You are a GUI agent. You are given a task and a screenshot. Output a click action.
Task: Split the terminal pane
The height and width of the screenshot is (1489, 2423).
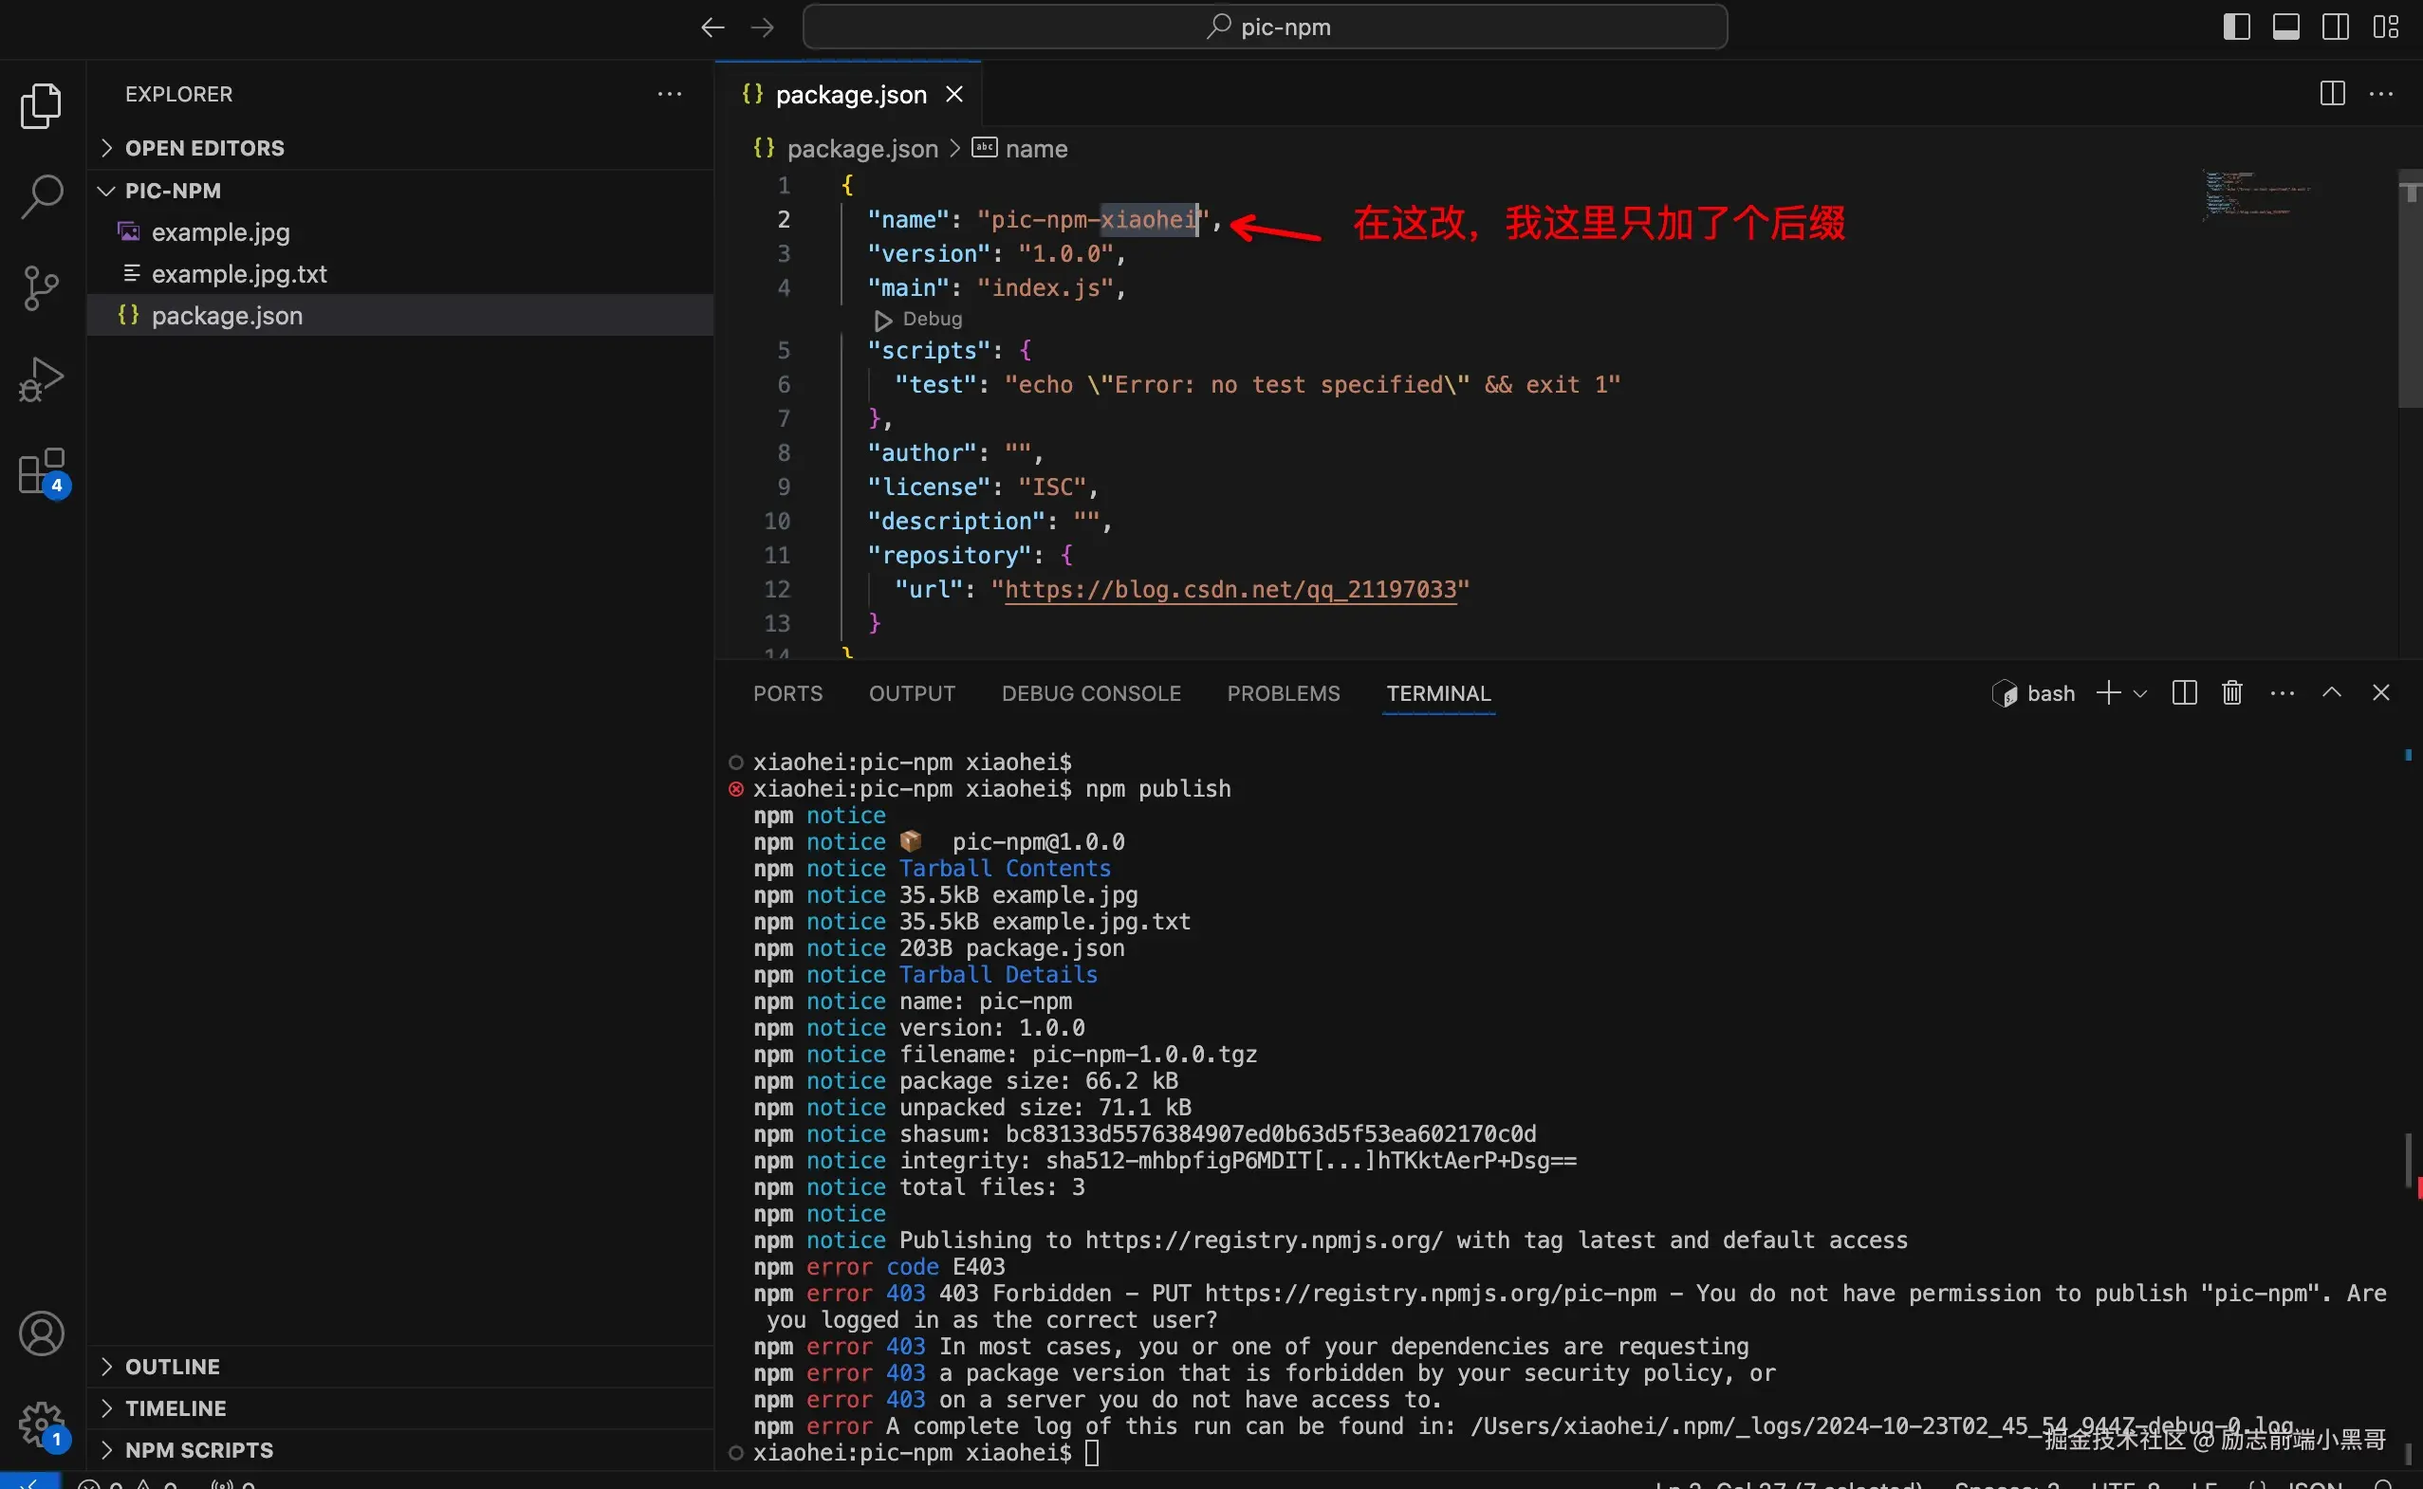pyautogui.click(x=2184, y=693)
